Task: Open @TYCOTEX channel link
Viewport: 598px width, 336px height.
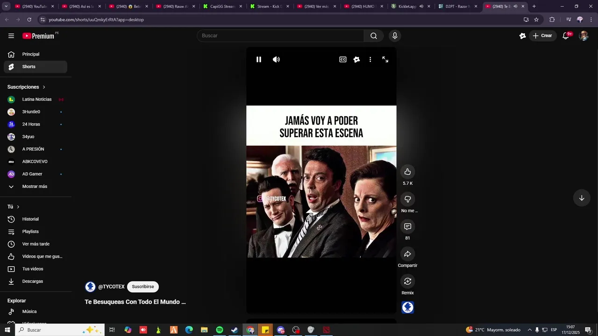Action: (x=111, y=287)
